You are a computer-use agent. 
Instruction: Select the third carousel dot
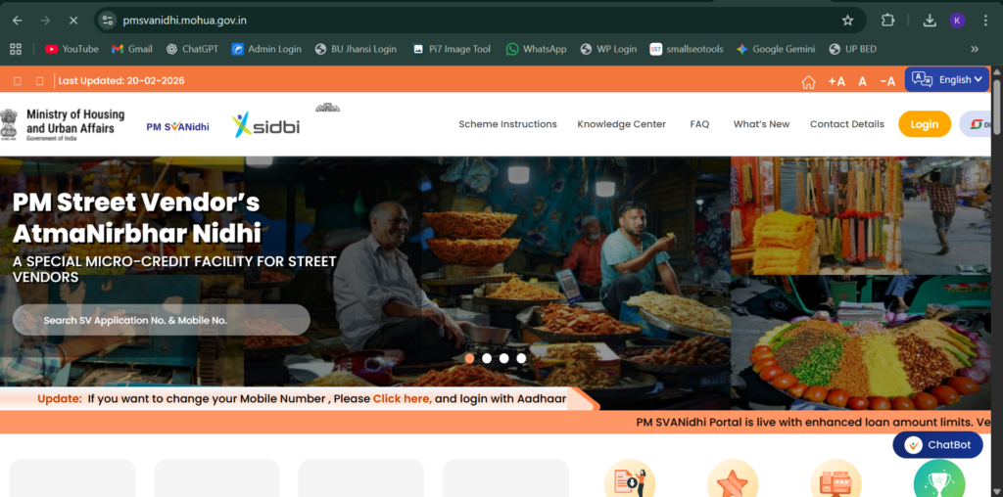pyautogui.click(x=504, y=358)
